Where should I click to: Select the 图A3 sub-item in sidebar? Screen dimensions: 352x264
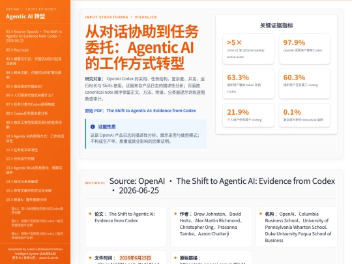38,235
